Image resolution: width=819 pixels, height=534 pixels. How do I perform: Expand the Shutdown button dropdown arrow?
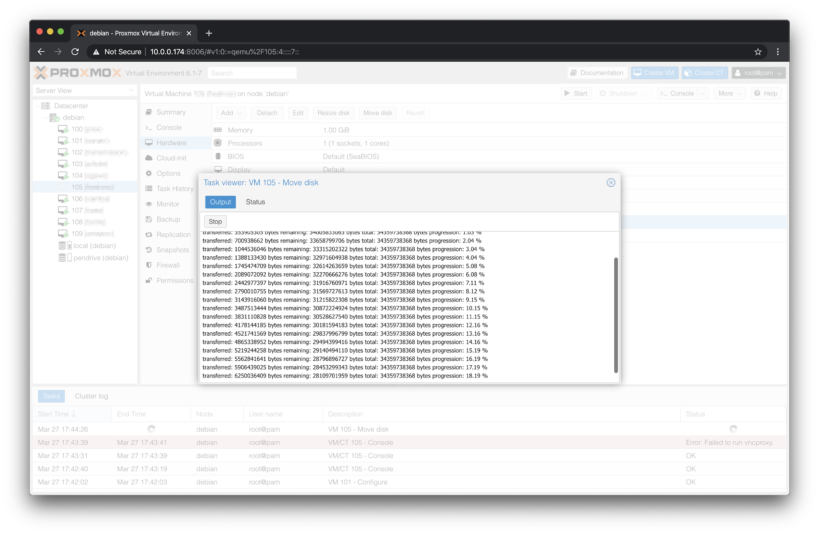click(x=645, y=93)
